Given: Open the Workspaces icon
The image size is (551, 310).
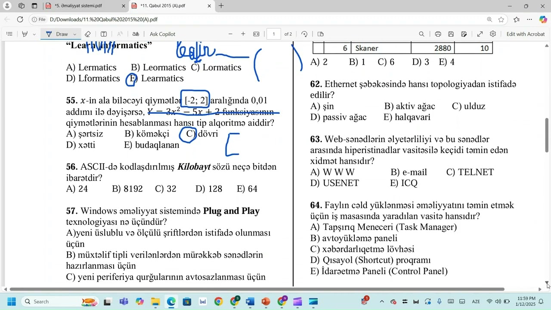Looking at the screenshot, I should click(22, 6).
